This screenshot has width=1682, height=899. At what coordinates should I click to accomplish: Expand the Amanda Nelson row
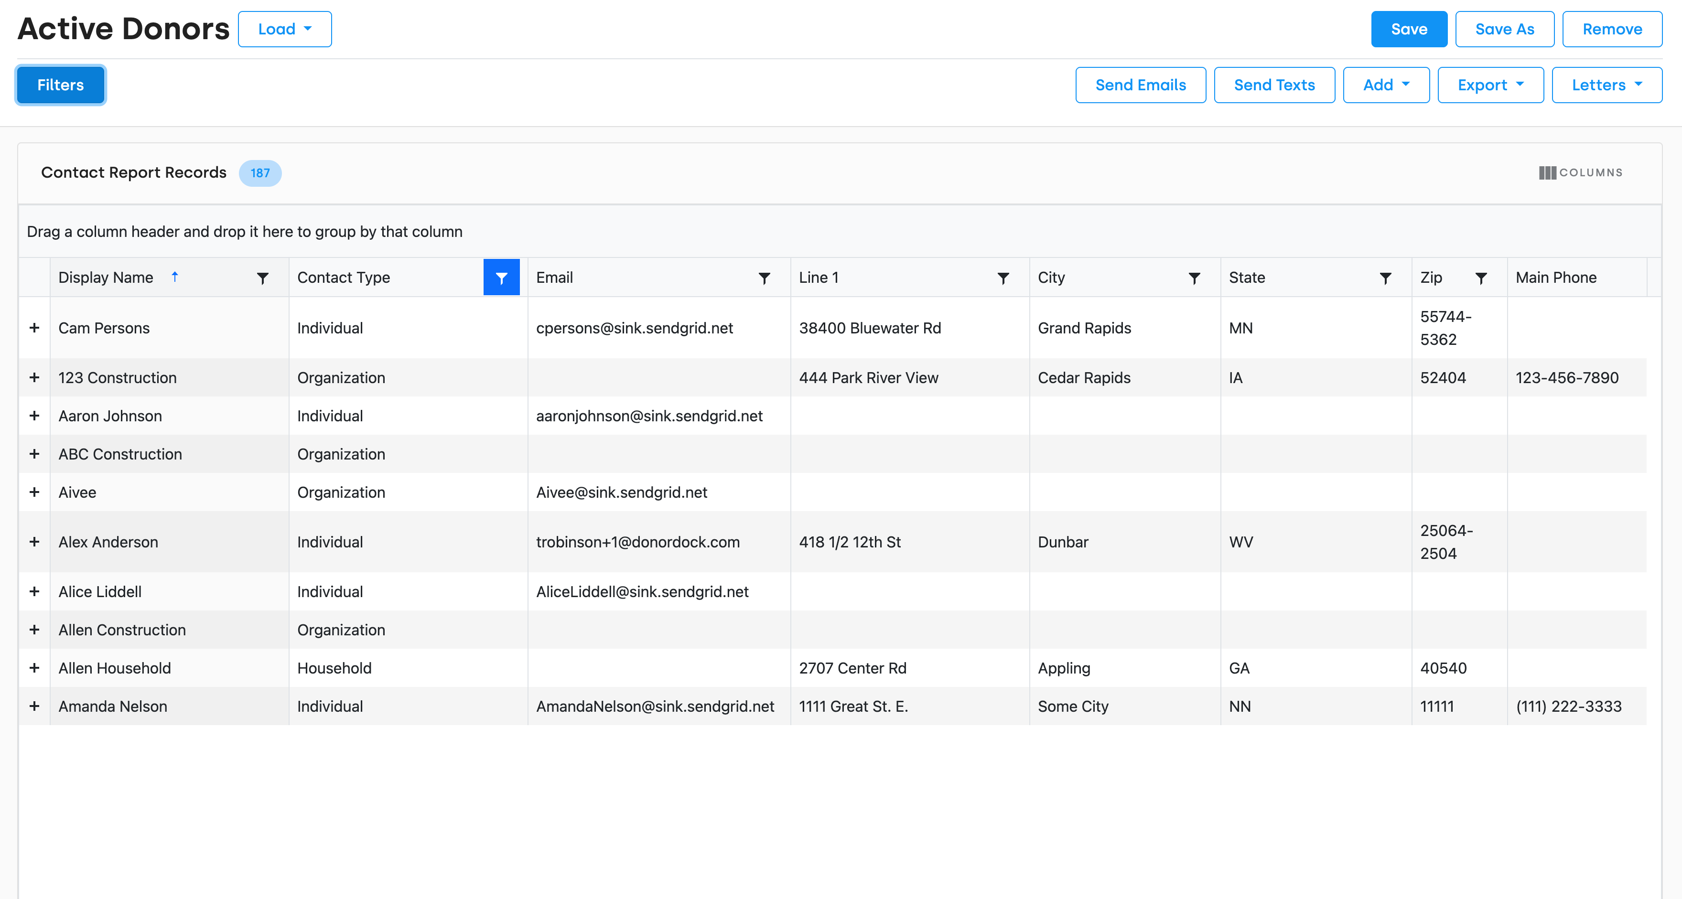point(34,706)
